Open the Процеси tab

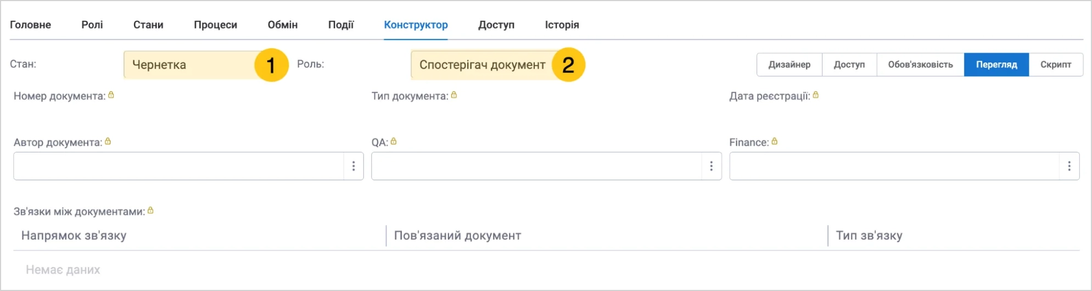click(215, 25)
